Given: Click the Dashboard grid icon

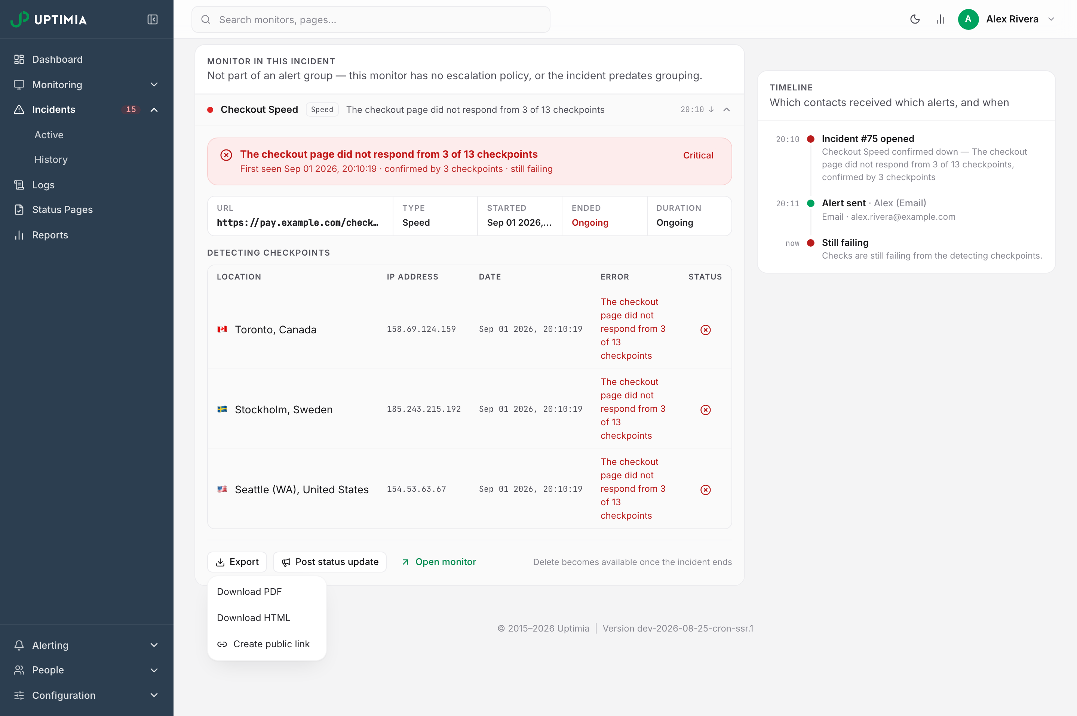Looking at the screenshot, I should 19,59.
